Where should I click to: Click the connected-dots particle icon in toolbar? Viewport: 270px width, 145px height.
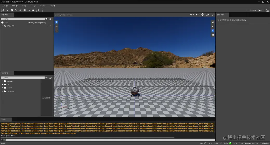8,10
